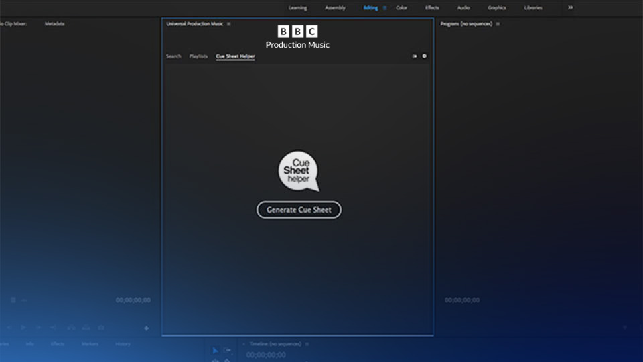
Task: Open the Metadata panel tab
Action: tap(54, 24)
